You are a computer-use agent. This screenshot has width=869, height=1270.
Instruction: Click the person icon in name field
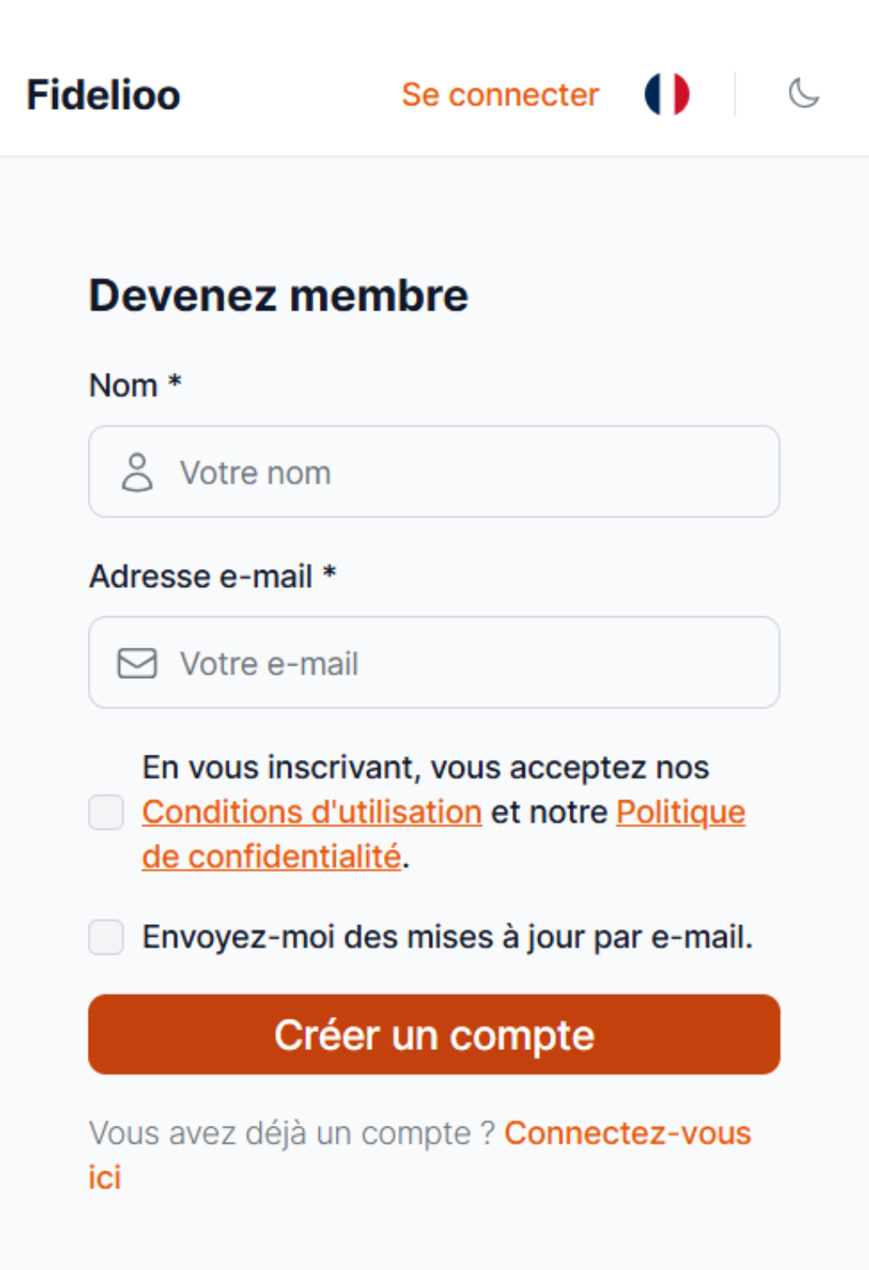pyautogui.click(x=137, y=472)
